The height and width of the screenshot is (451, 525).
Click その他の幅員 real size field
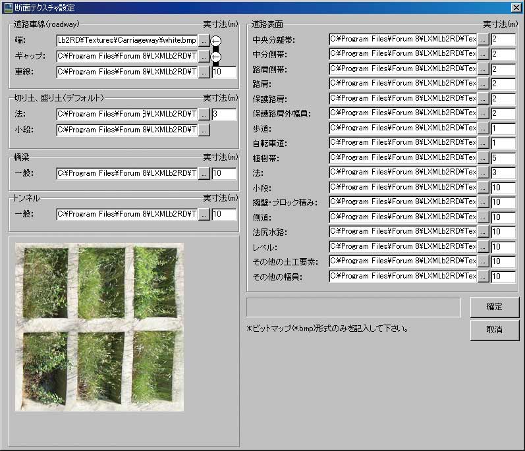(x=503, y=277)
